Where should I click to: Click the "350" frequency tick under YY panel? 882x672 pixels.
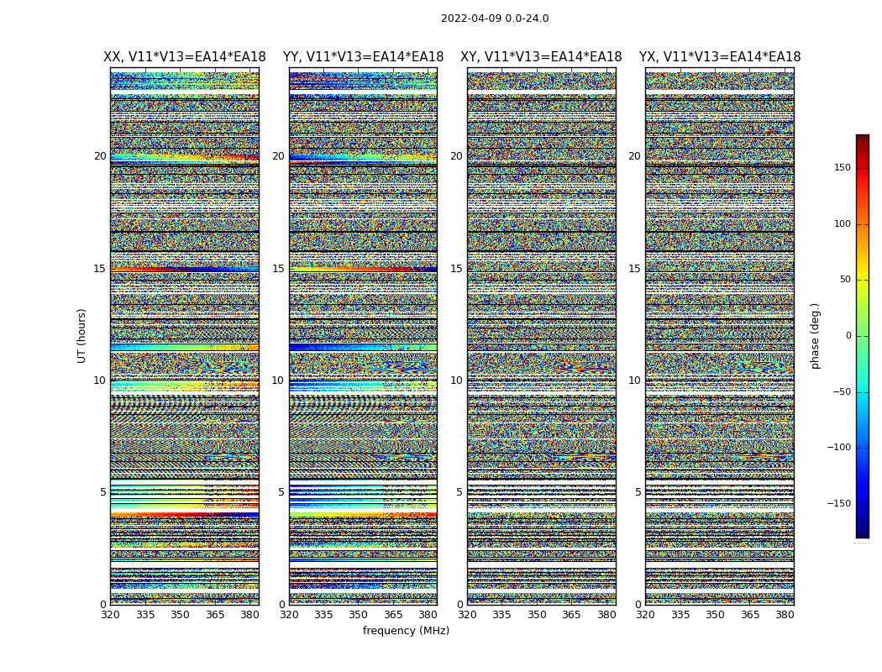359,615
